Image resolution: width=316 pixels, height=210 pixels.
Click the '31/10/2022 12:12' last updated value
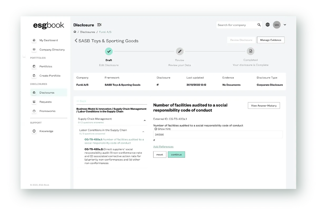[x=196, y=85]
